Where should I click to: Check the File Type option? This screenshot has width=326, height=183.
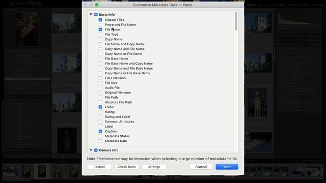100,35
